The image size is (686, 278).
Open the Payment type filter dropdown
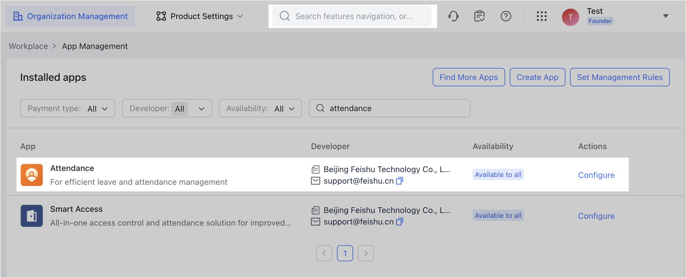[67, 108]
